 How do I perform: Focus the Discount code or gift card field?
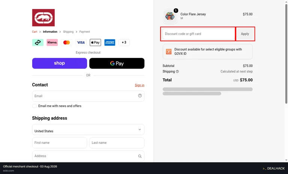point(199,34)
